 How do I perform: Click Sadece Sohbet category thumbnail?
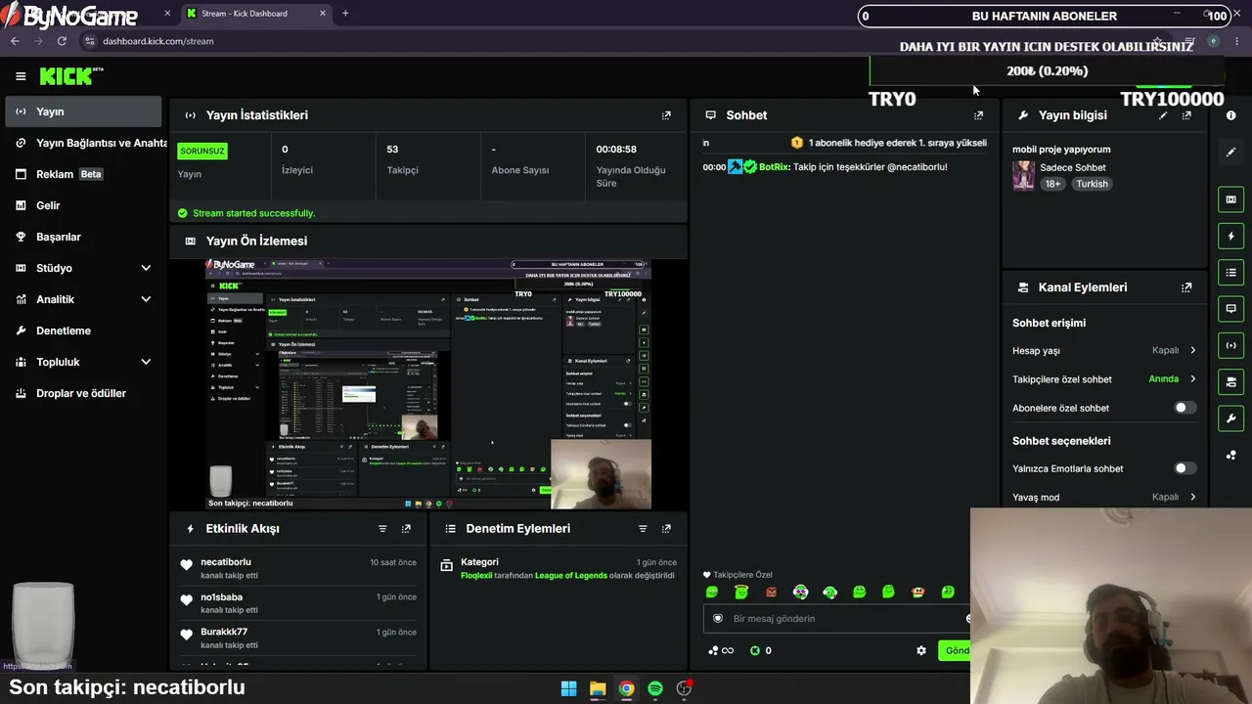click(1023, 175)
